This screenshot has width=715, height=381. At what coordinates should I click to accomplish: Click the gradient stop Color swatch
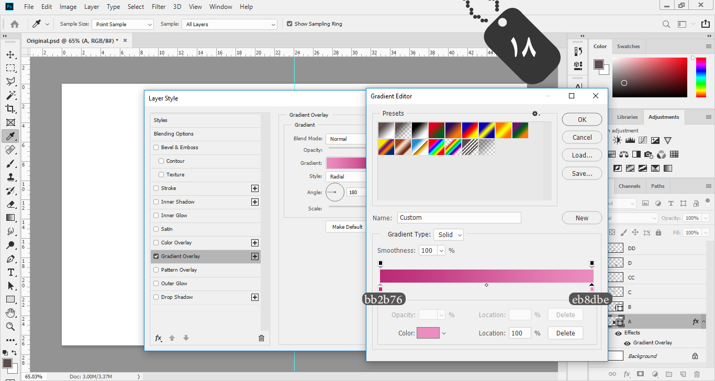428,333
